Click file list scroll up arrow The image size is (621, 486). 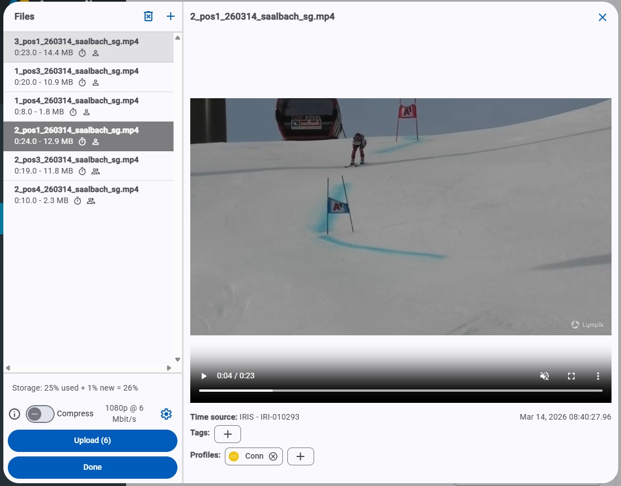click(x=177, y=37)
